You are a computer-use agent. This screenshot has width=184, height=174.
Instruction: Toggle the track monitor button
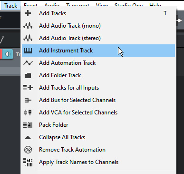click(8, 54)
